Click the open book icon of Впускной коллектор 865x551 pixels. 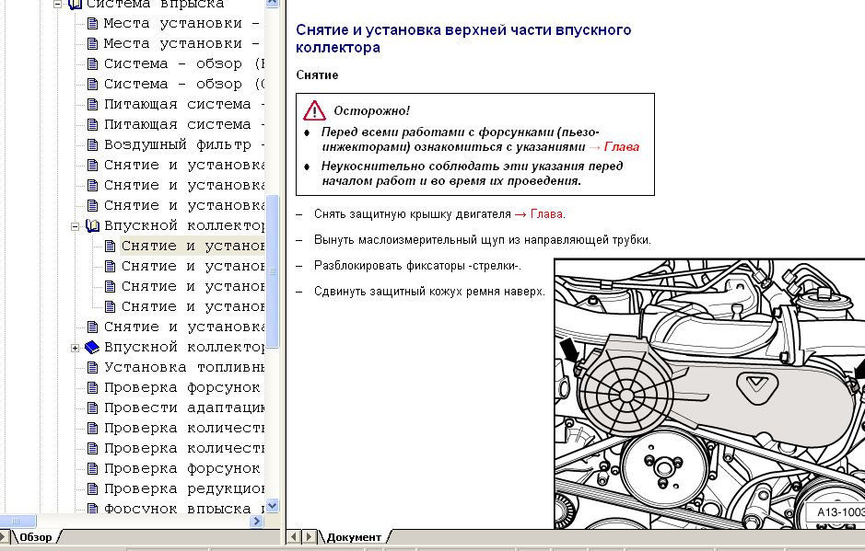[x=92, y=226]
